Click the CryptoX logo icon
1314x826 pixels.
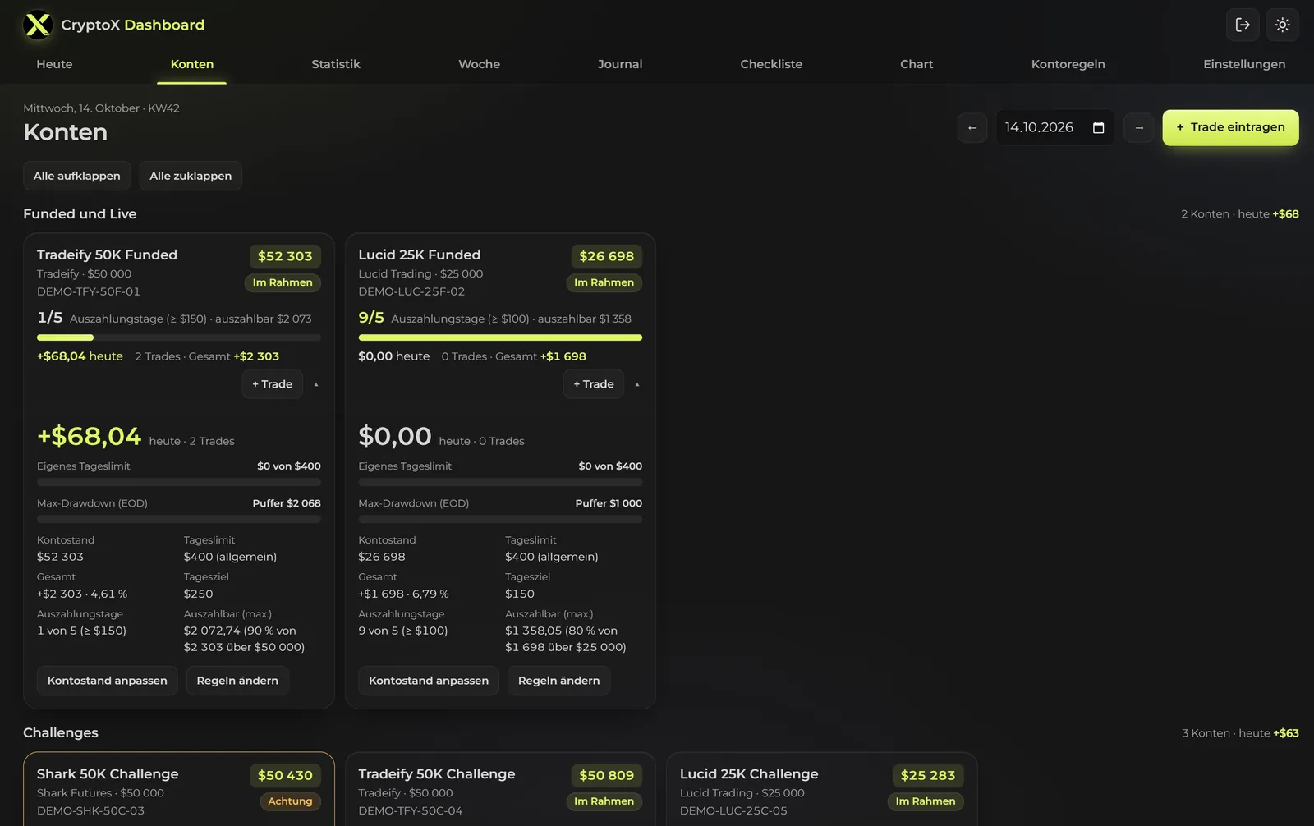point(38,25)
